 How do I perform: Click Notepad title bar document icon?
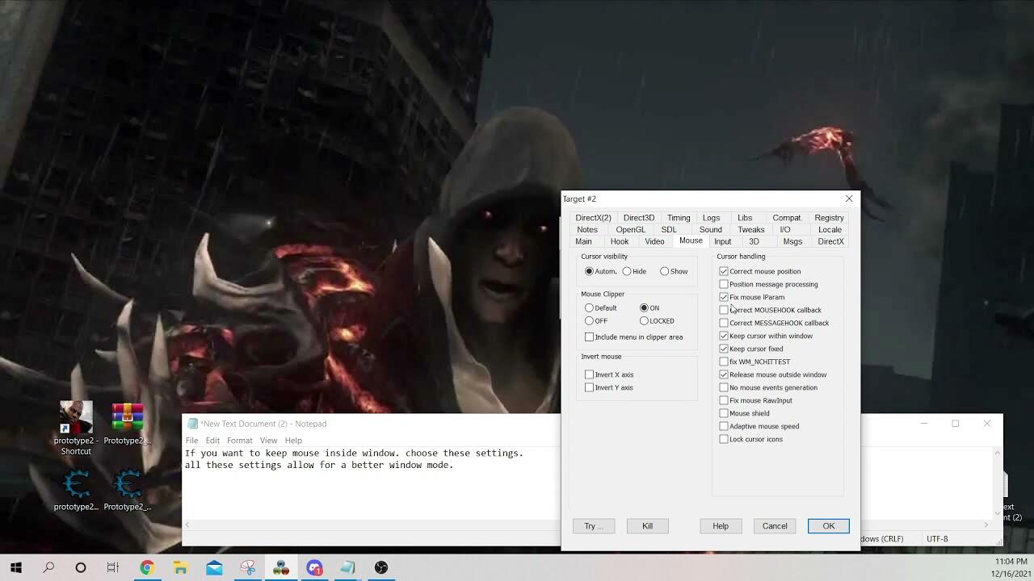coord(192,424)
